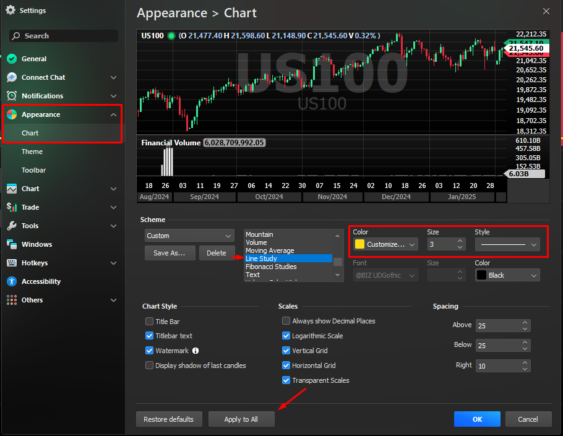Screen dimensions: 563x436
Task: Click the Watermark info icon
Action: pos(196,351)
